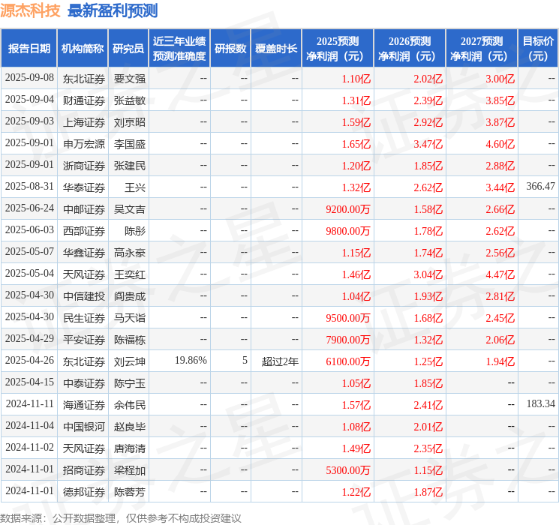The image size is (559, 525).
Task: Click the 7900.00万 profit value
Action: 348,340
